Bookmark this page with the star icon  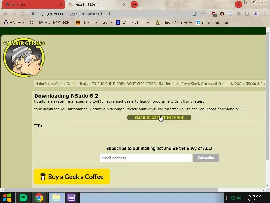(x=203, y=14)
